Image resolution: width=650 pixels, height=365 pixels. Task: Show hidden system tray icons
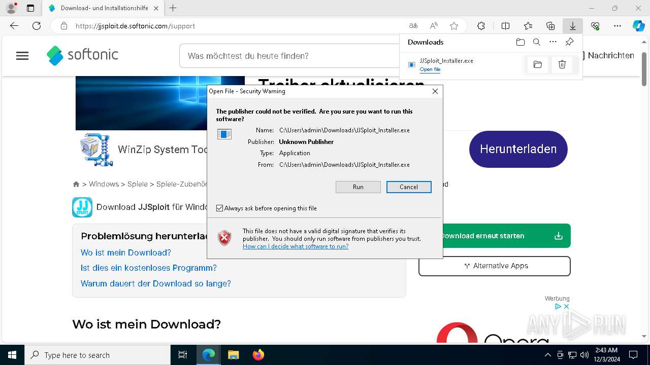(x=547, y=355)
